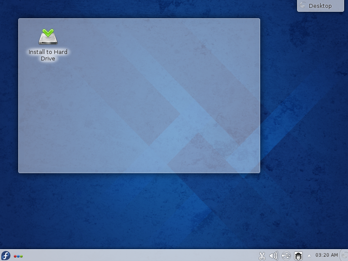348x261 pixels.
Task: Open the Klipper clipboard scissors icon
Action: pos(262,256)
